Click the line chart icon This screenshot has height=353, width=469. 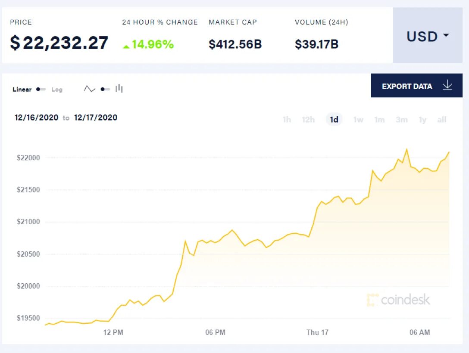click(x=89, y=89)
